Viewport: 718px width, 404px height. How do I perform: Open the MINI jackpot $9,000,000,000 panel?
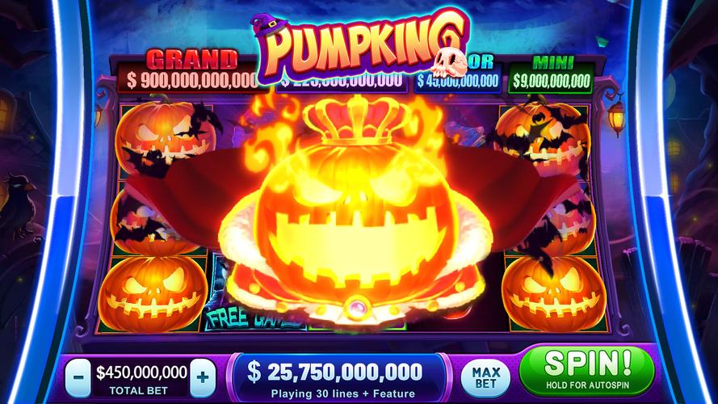[x=552, y=76]
